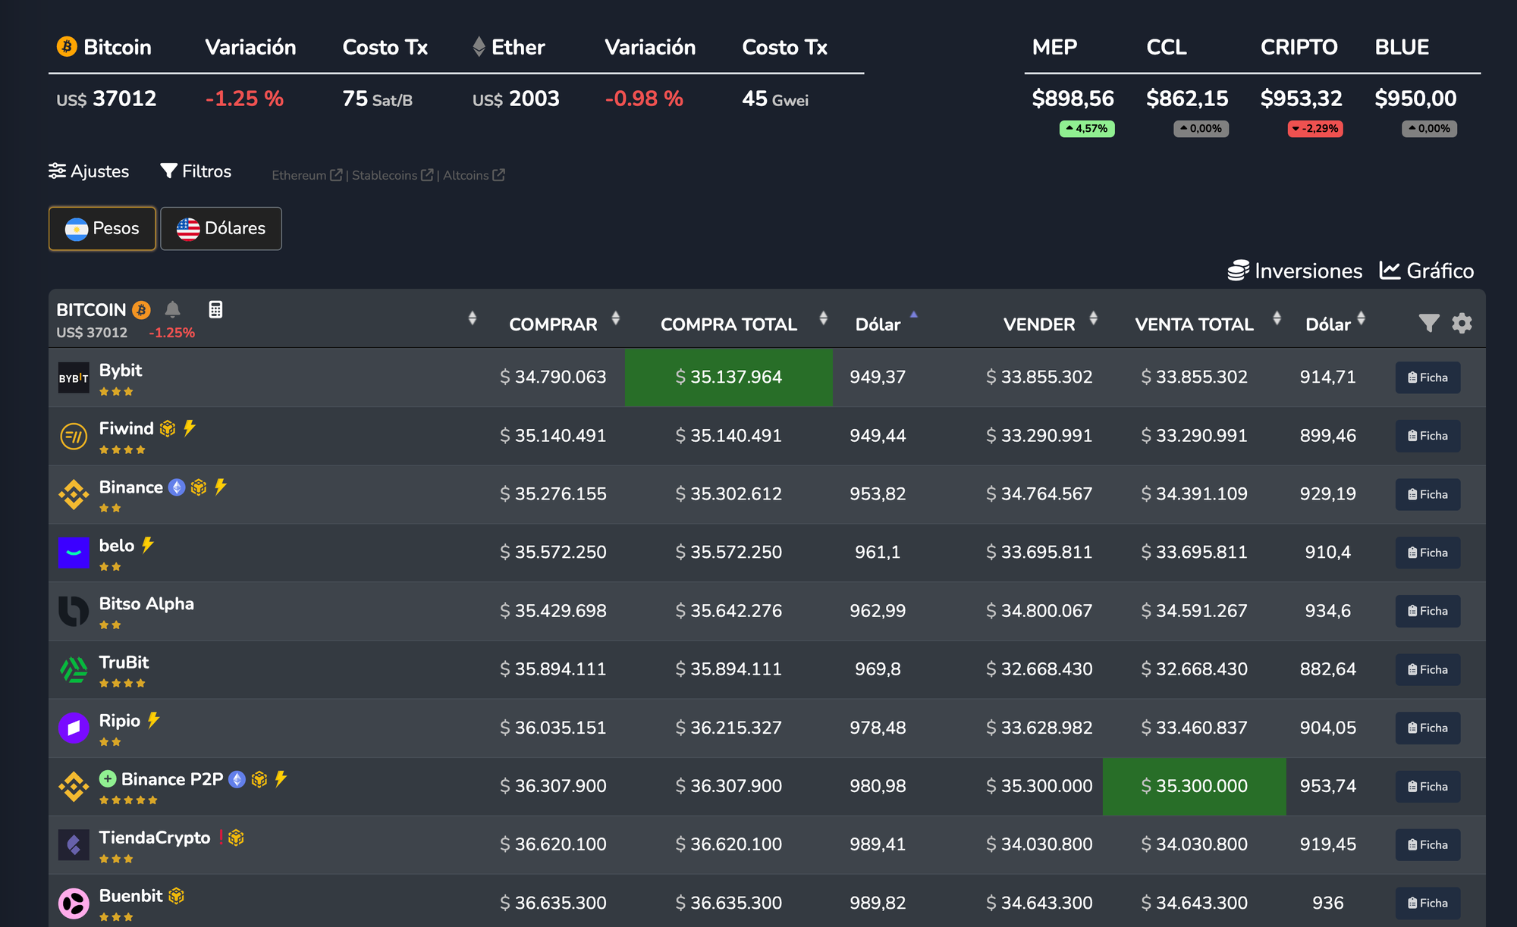This screenshot has width=1517, height=927.
Task: Open the Inversiones section
Action: (x=1295, y=271)
